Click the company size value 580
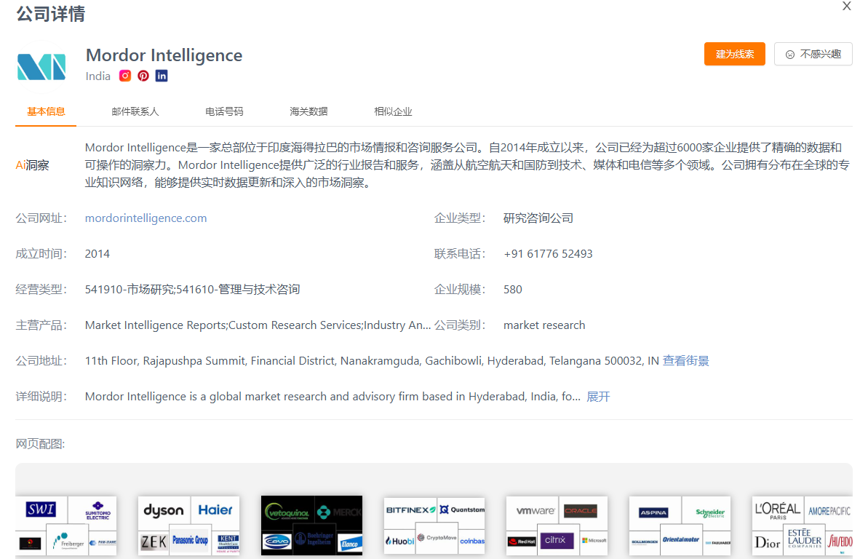This screenshot has height=559, width=868. point(513,289)
